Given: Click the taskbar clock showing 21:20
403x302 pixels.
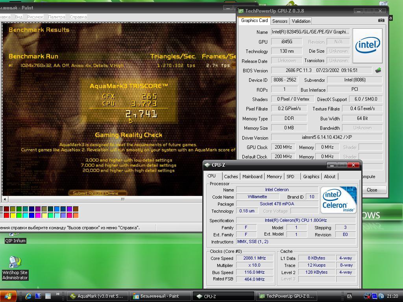Looking at the screenshot, I should [x=392, y=296].
